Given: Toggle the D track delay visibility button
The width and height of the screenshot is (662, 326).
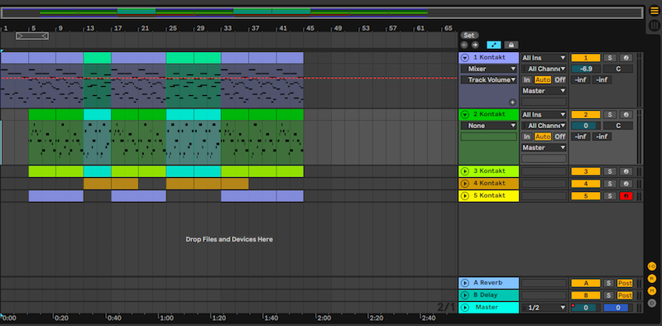Looking at the screenshot, I should (652, 303).
